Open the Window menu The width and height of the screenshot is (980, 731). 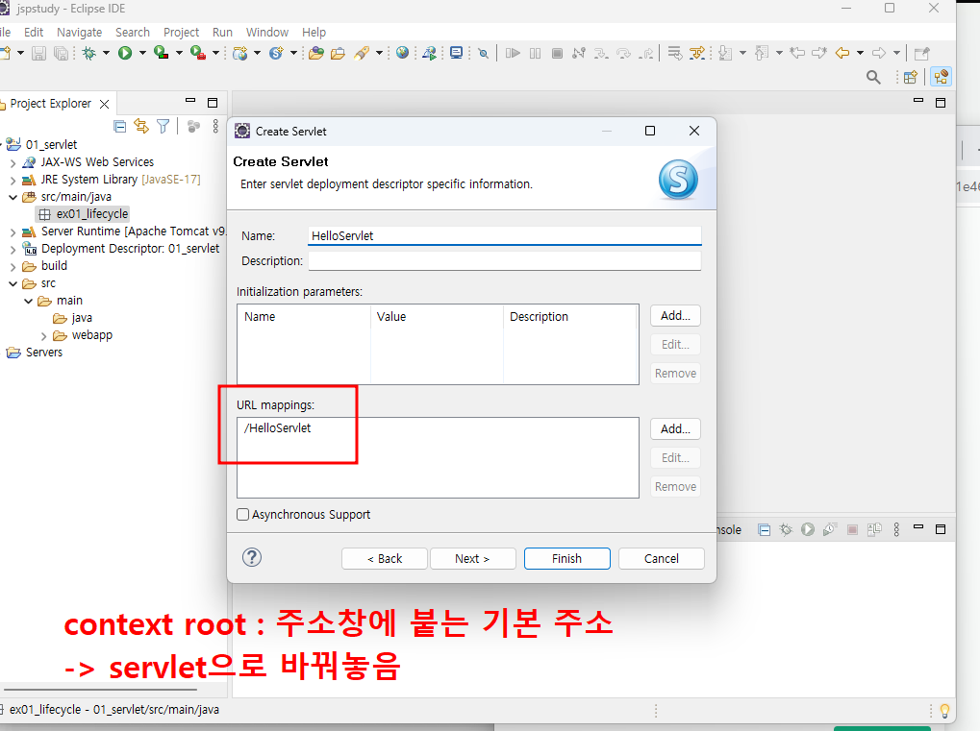click(x=266, y=33)
